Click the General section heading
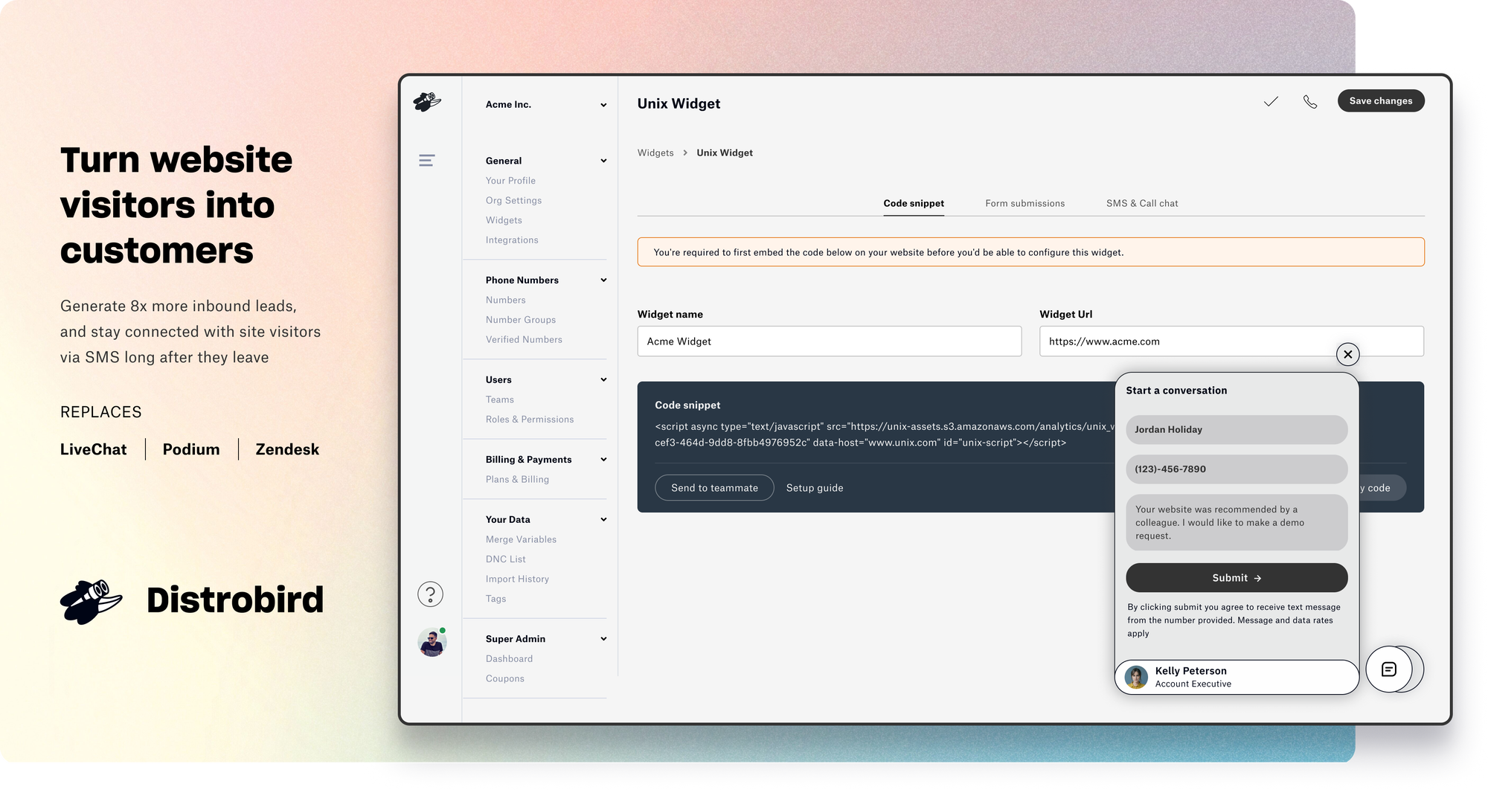Screen dimensions: 1488x790 point(504,161)
